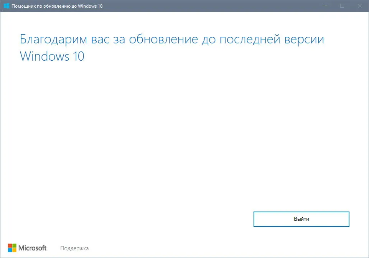Click the large Windows 10 heading line
Screen dimensions: 369x258
pyautogui.click(x=52, y=56)
